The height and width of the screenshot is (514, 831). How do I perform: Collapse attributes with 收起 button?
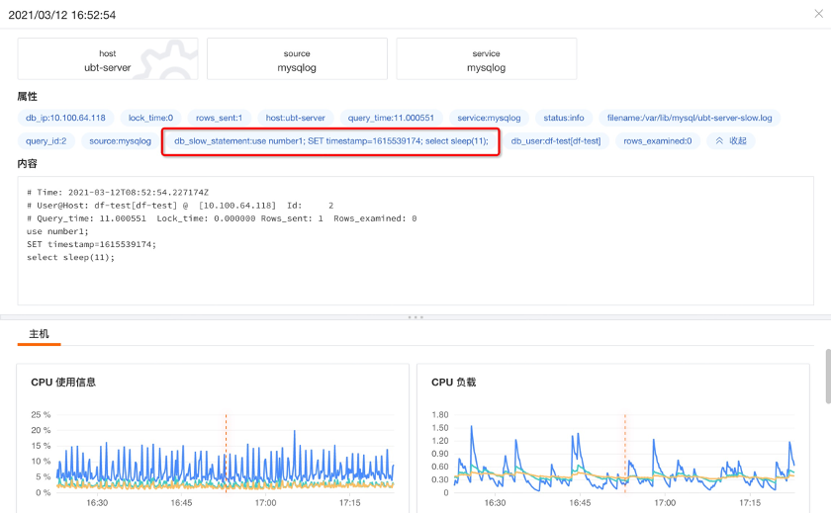coord(731,140)
